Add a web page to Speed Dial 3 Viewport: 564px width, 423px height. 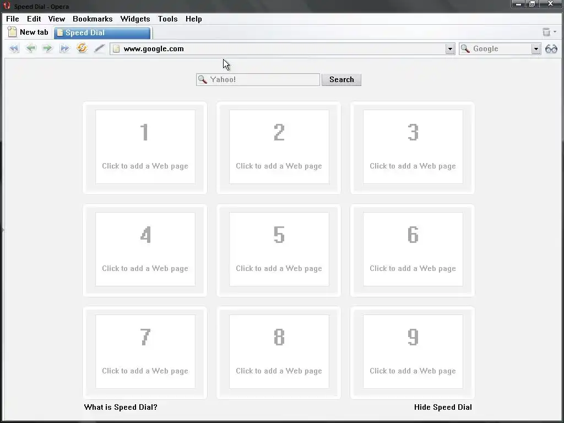pyautogui.click(x=413, y=147)
